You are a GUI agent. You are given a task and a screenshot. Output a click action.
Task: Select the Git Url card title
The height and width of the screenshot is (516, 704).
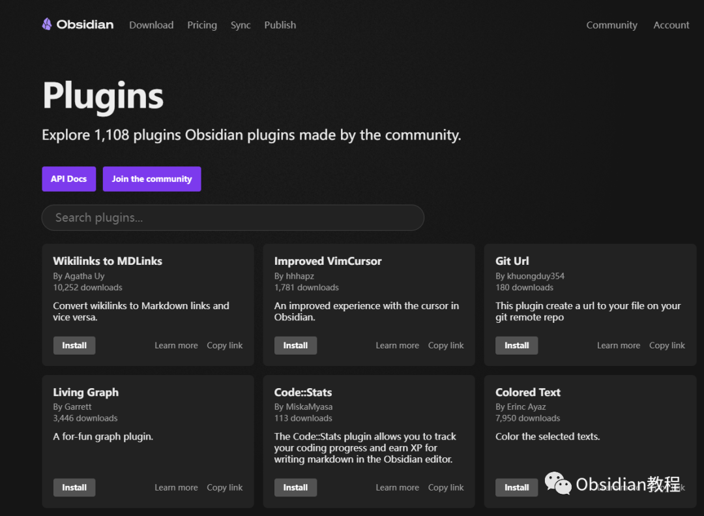(x=512, y=261)
